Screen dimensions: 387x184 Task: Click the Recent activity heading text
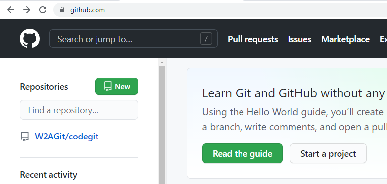[x=48, y=175]
